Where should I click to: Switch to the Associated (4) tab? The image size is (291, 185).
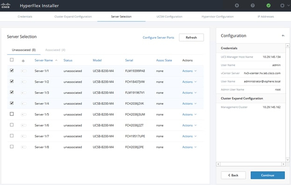[x=55, y=50]
